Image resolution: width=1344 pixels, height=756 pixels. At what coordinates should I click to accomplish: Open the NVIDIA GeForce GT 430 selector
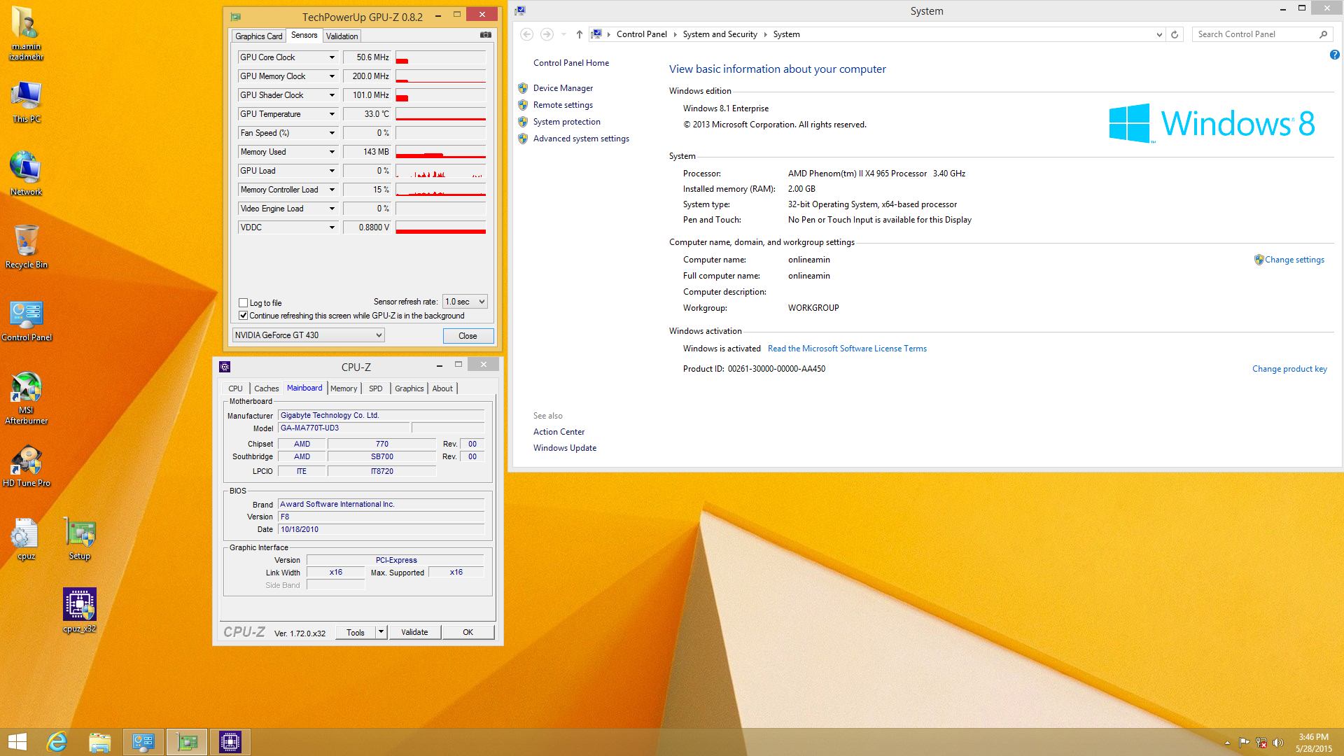click(308, 335)
